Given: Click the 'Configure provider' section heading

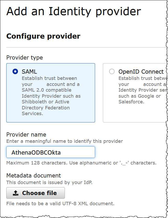Looking at the screenshot, I should (43, 36).
